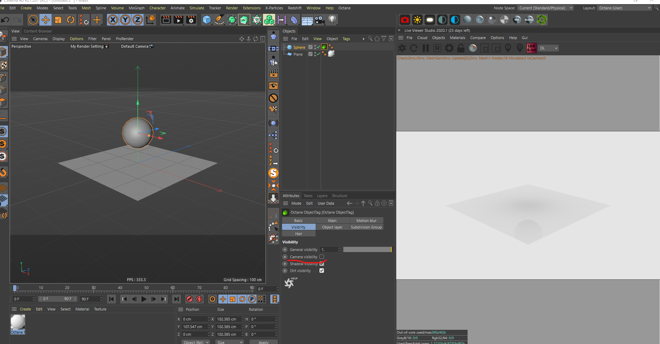Select the Spline Pen tool
660x344 pixels.
[x=219, y=20]
